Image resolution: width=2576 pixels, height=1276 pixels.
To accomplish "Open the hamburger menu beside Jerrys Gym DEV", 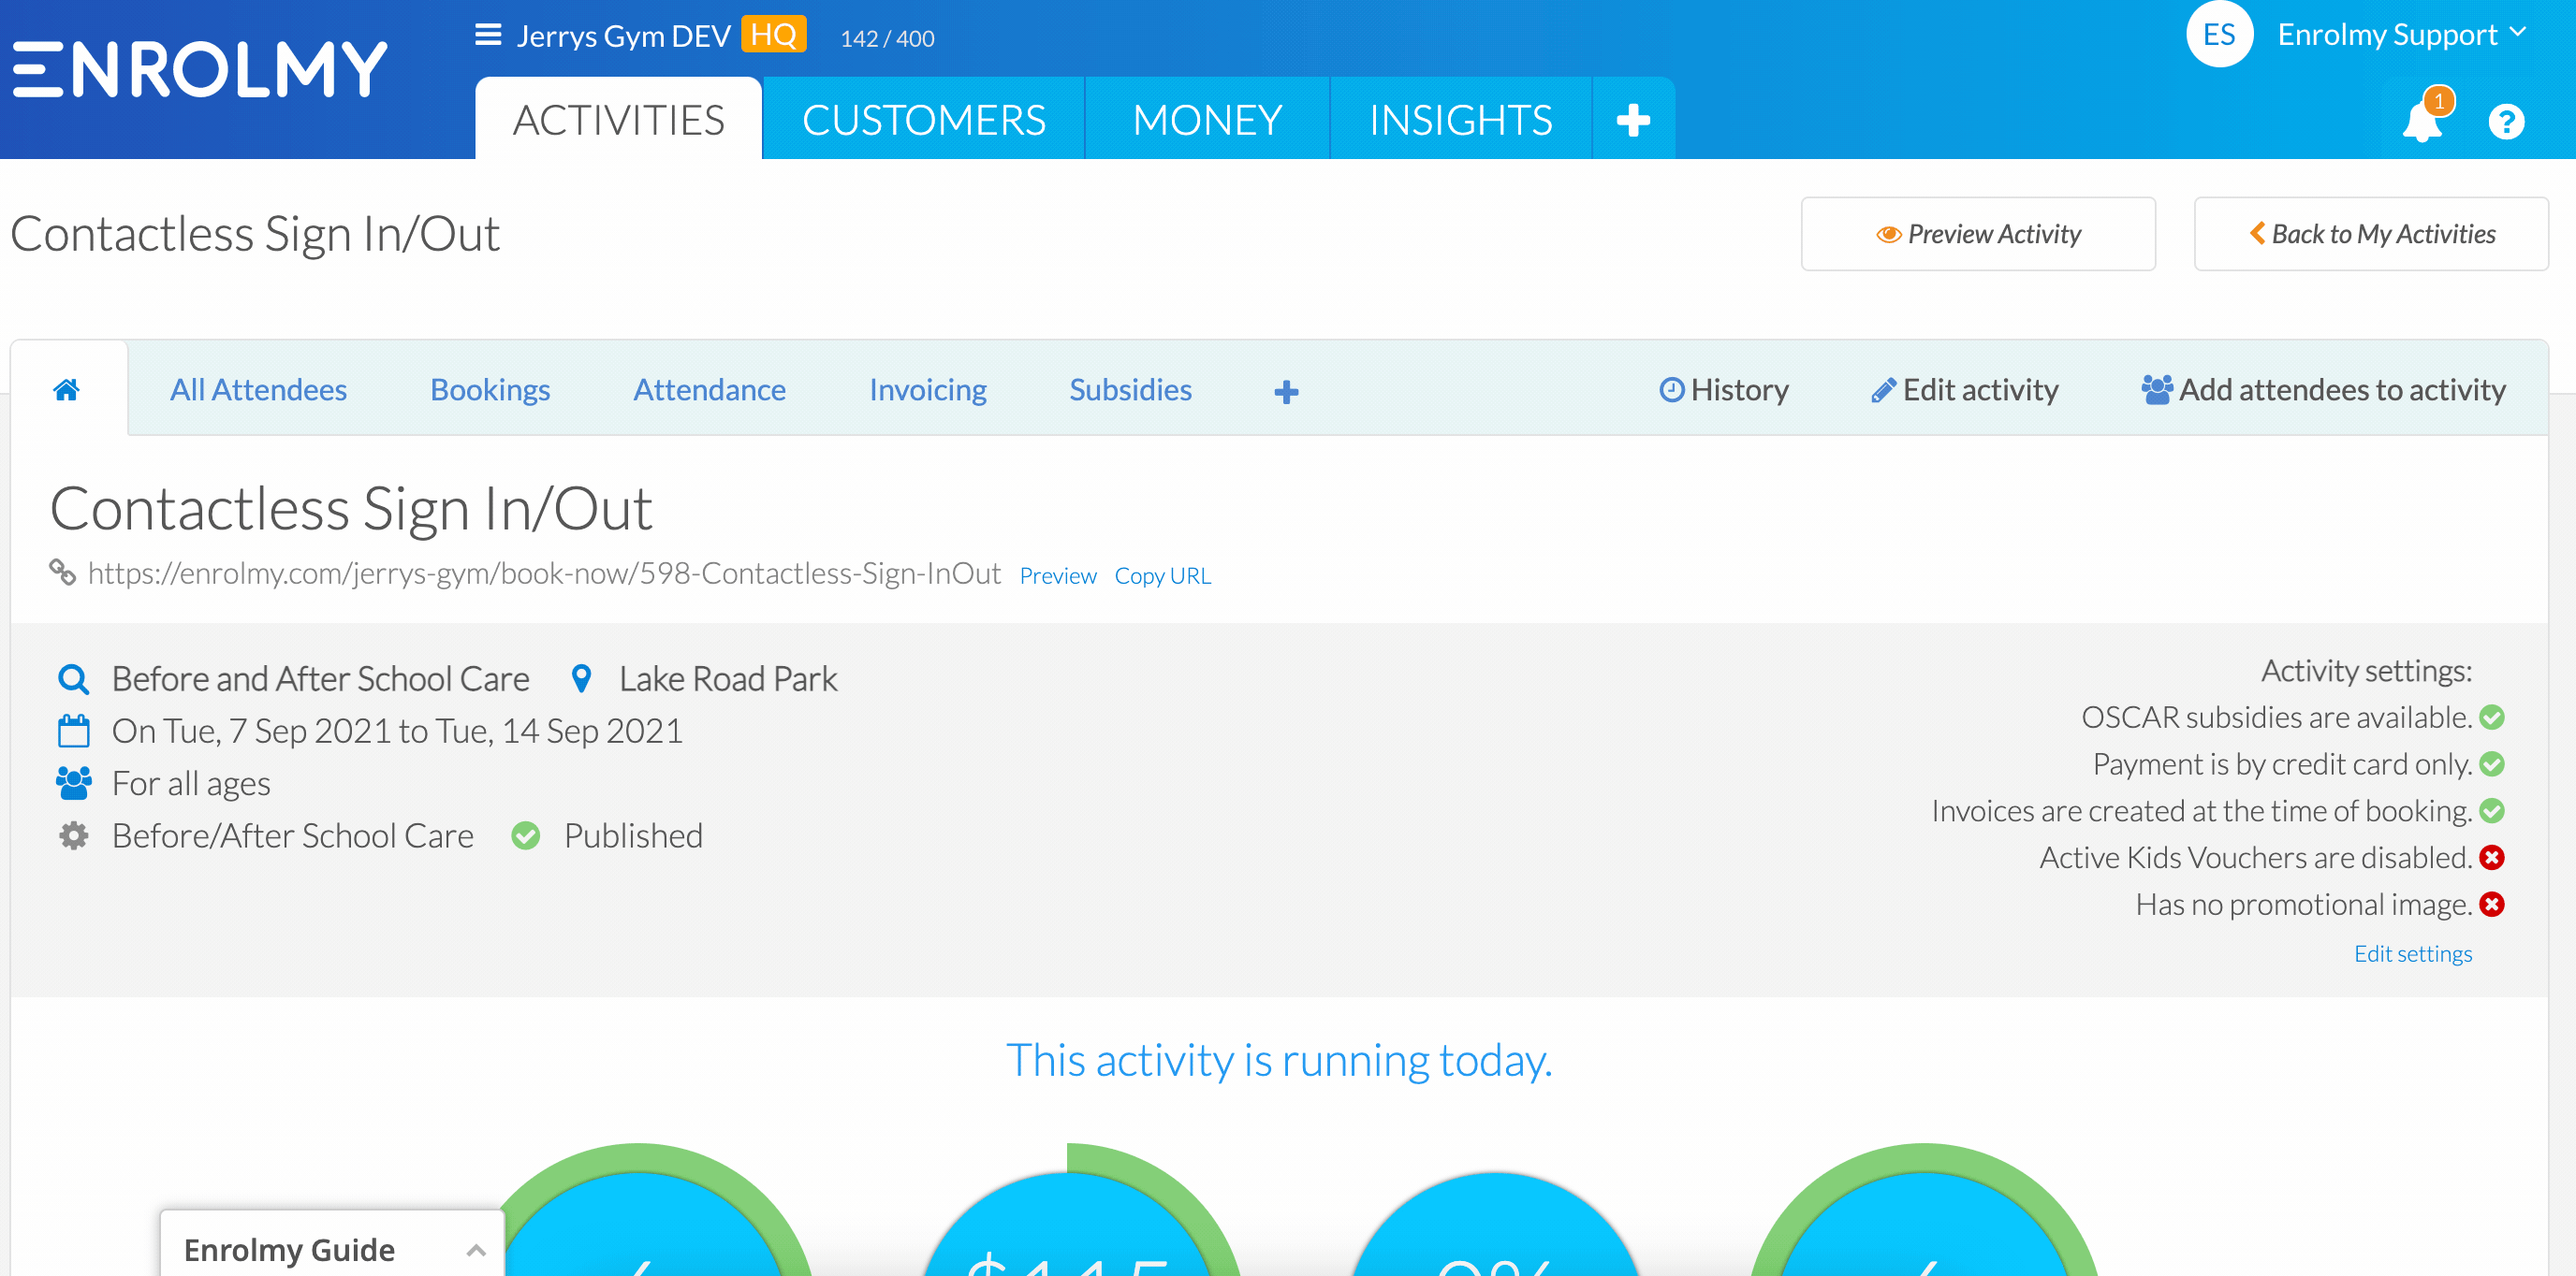I will tap(488, 35).
